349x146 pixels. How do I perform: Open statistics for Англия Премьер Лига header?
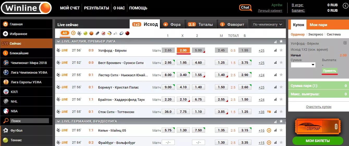tap(275, 42)
